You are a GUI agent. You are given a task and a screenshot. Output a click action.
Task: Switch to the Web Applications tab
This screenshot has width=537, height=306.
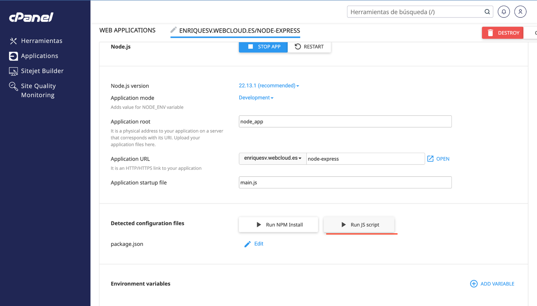tap(127, 31)
